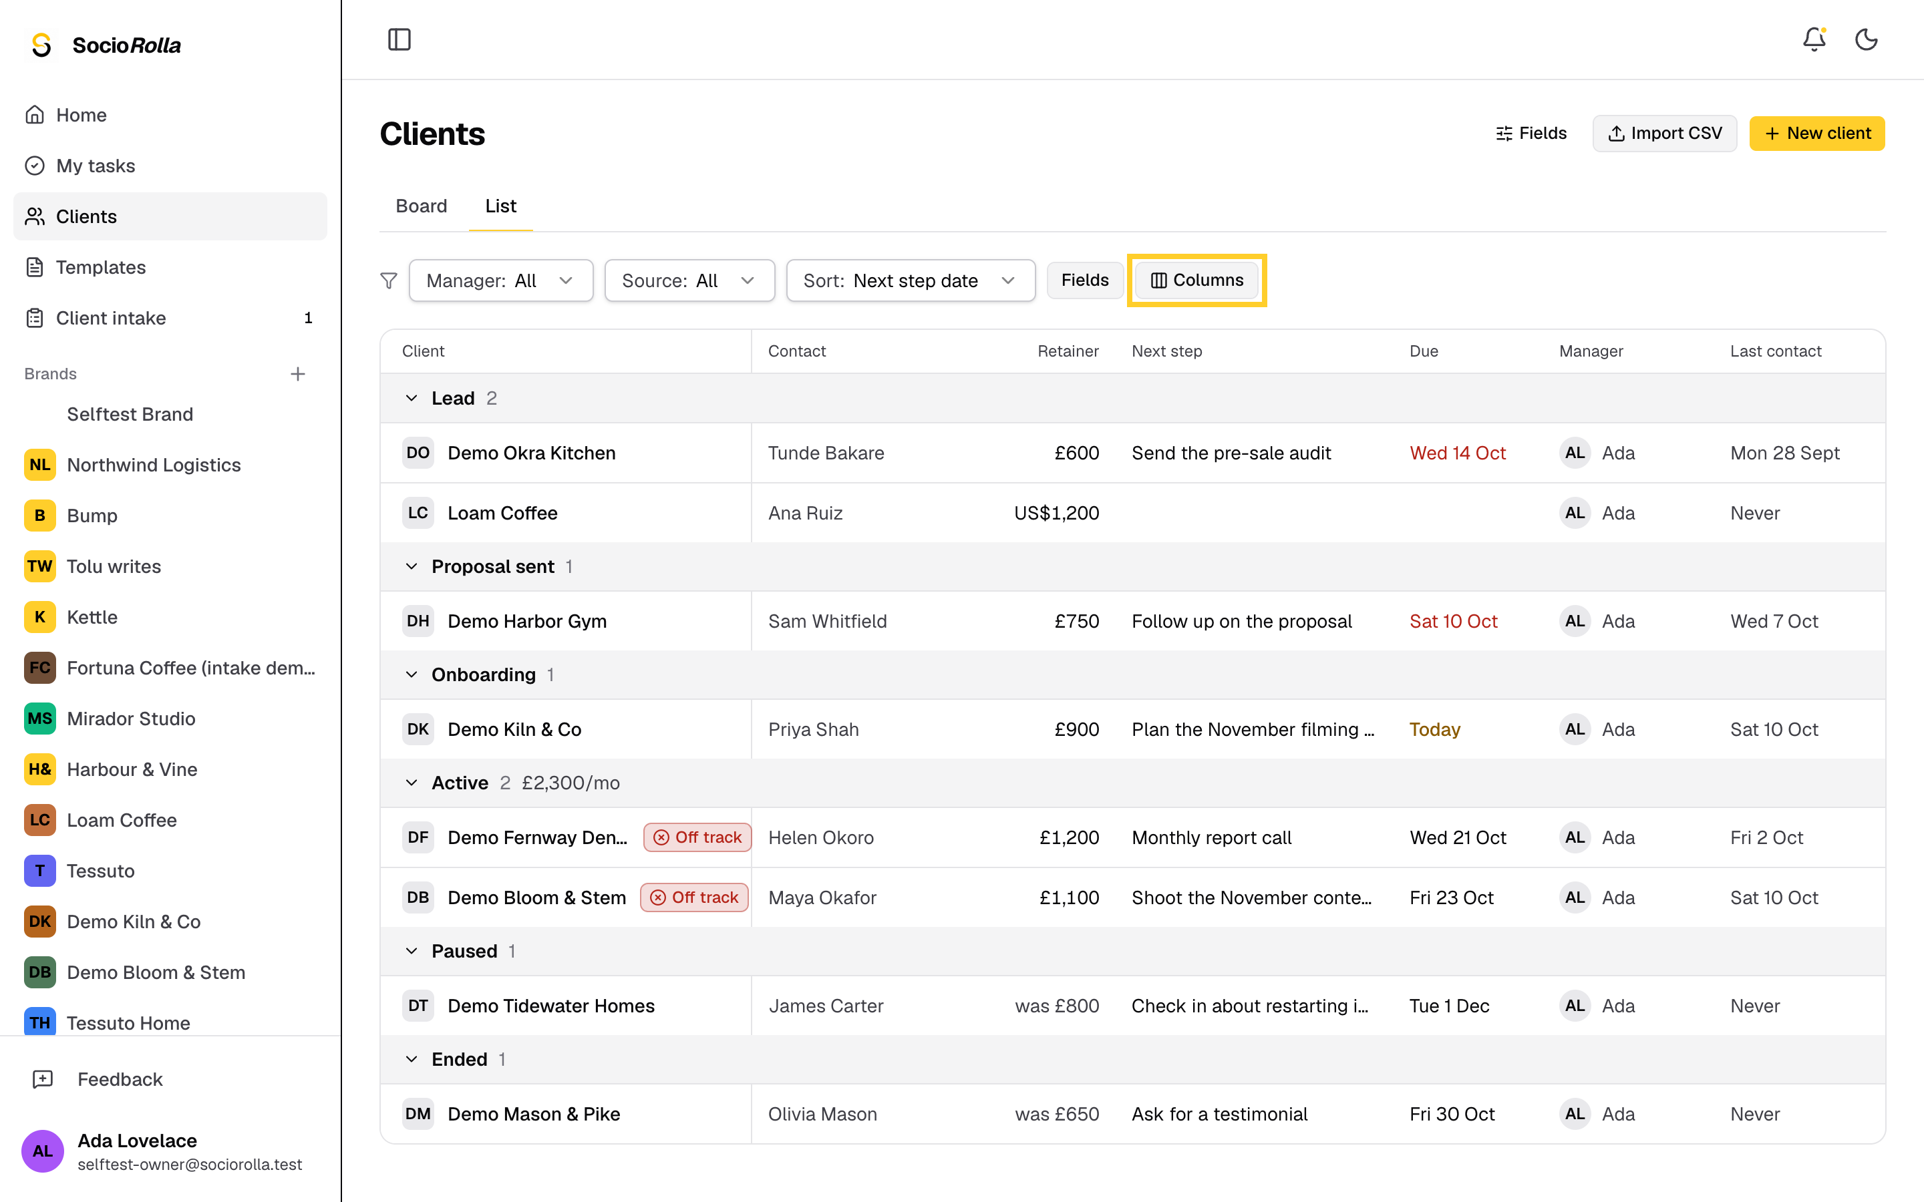Screen dimensions: 1924x1202
Task: Add a brand with the plus icon
Action: [298, 374]
